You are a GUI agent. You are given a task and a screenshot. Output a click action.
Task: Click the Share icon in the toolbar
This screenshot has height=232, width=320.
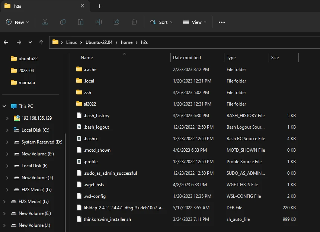(x=116, y=22)
